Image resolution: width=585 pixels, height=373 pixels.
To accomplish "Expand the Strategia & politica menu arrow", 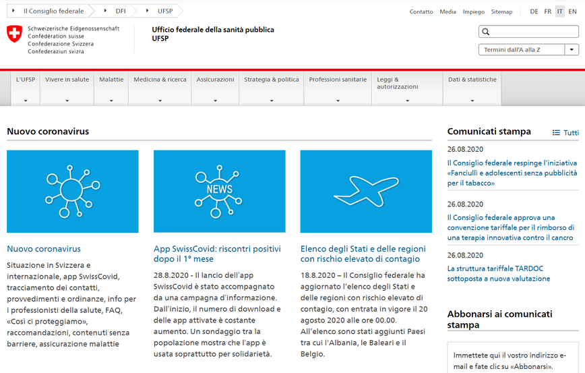I will pos(272,101).
